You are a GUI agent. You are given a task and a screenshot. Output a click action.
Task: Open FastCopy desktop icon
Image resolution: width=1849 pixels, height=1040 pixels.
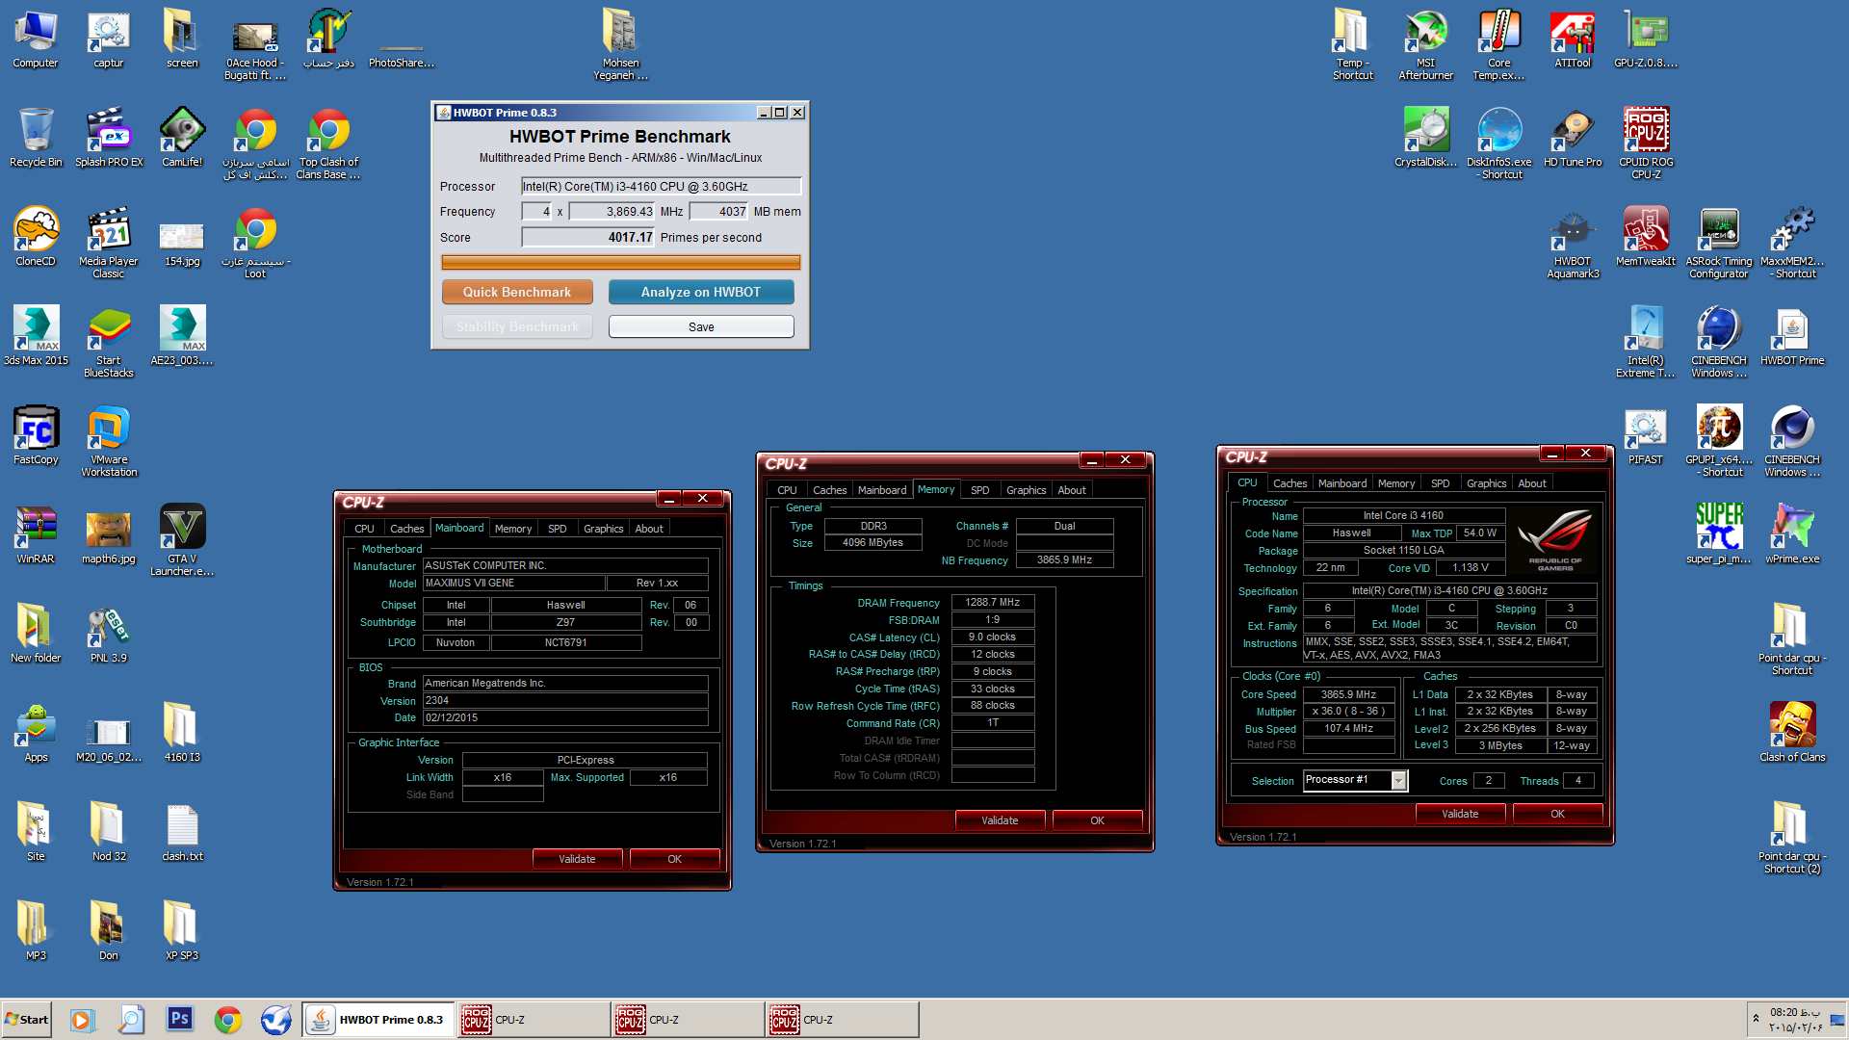(36, 434)
